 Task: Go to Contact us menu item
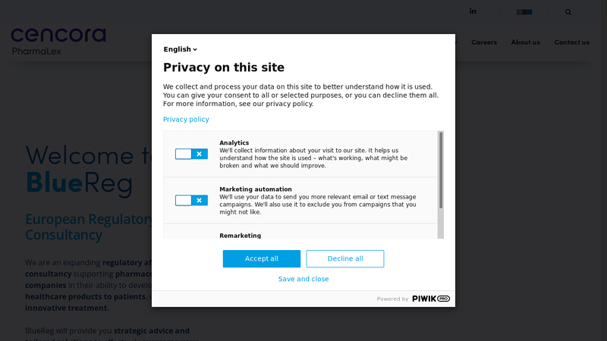pyautogui.click(x=571, y=42)
